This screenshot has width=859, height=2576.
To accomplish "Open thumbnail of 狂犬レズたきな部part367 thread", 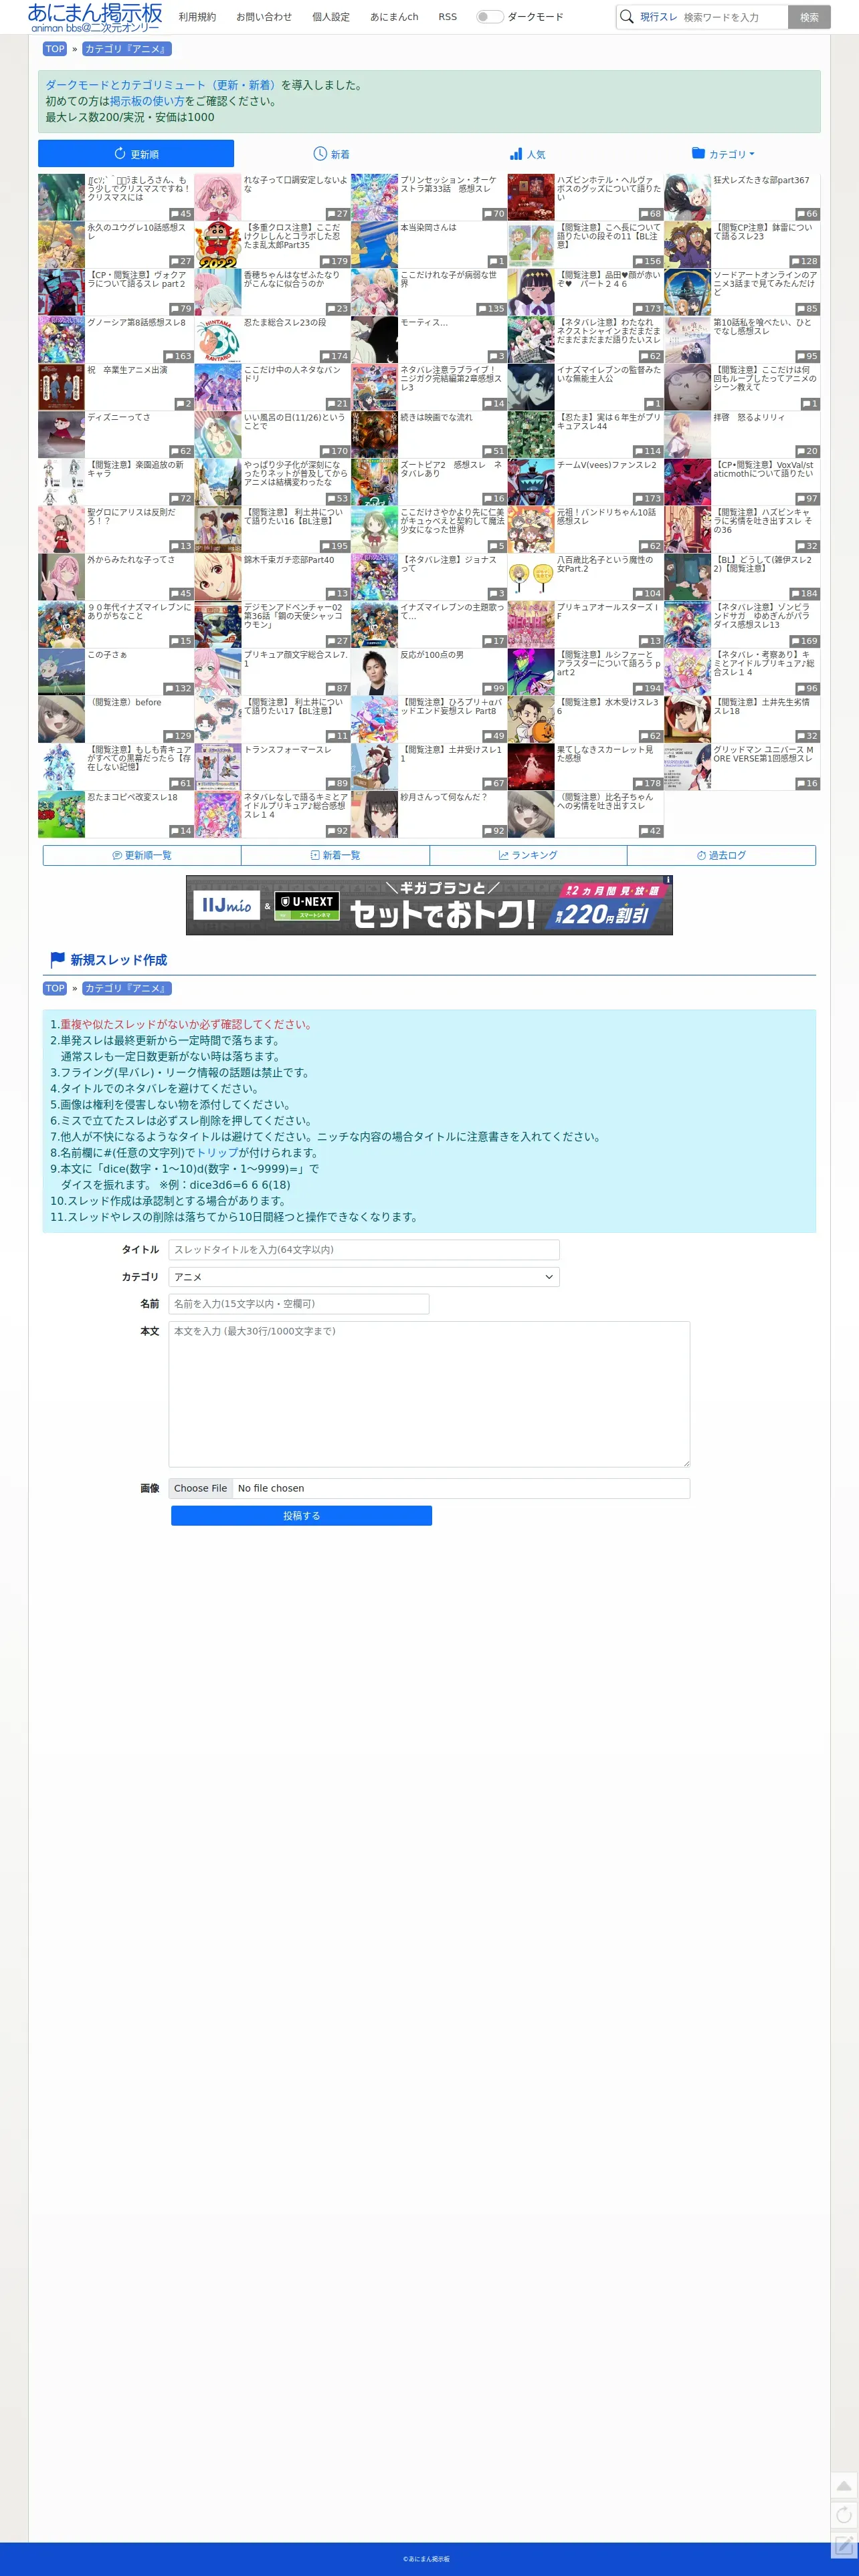I will pos(687,197).
